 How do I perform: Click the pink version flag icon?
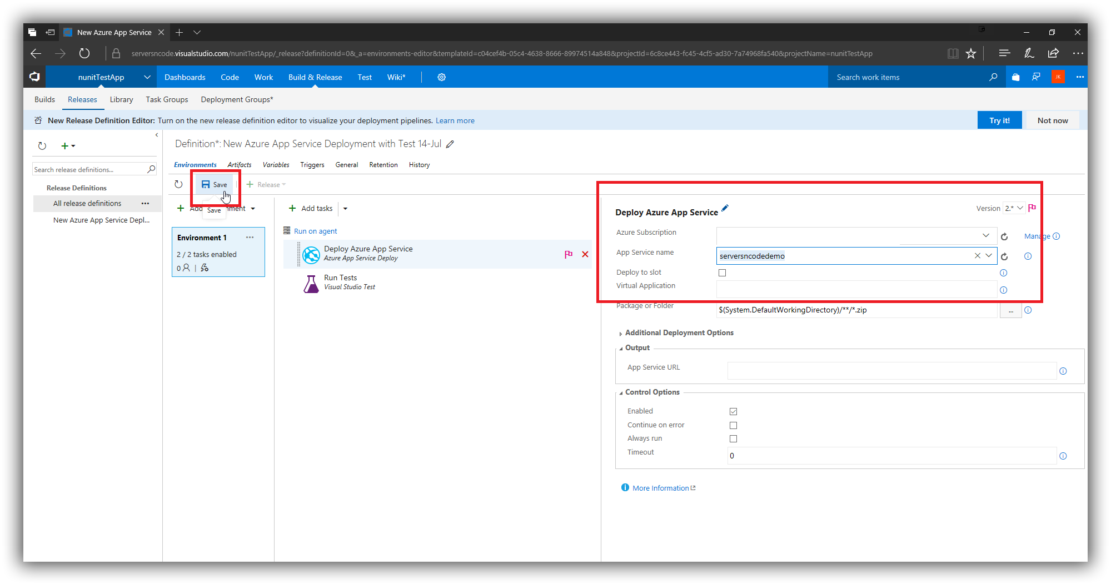[x=1032, y=208]
